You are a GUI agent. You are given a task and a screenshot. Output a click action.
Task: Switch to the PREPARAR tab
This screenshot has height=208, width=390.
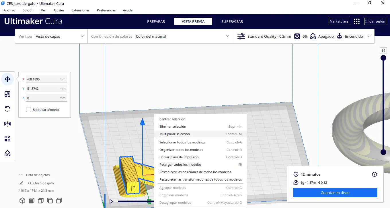tap(156, 21)
